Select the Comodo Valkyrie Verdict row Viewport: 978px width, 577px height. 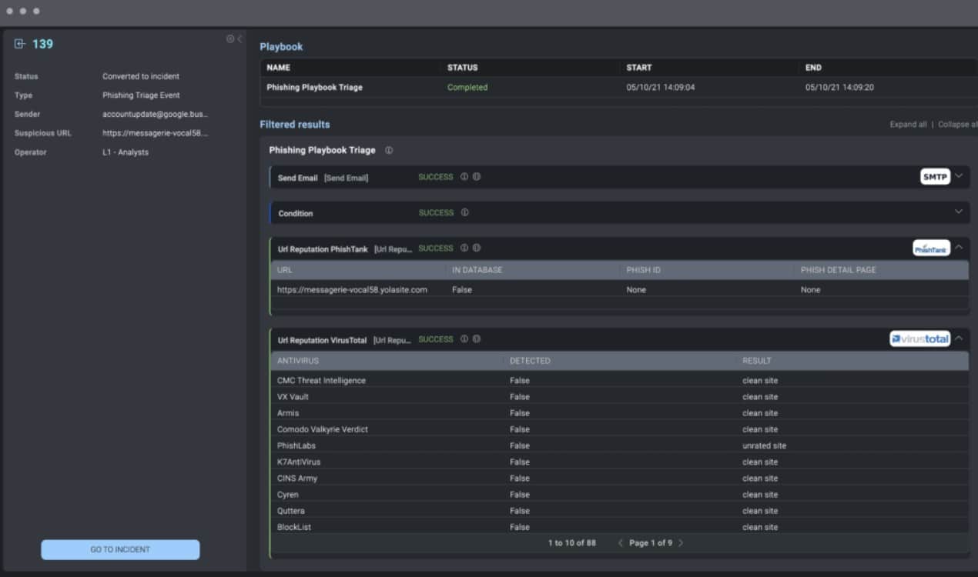click(x=620, y=429)
